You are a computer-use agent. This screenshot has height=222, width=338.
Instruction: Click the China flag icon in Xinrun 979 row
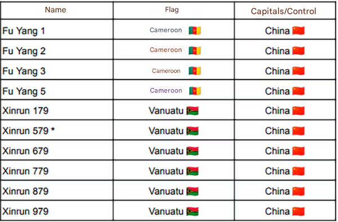[x=299, y=211]
